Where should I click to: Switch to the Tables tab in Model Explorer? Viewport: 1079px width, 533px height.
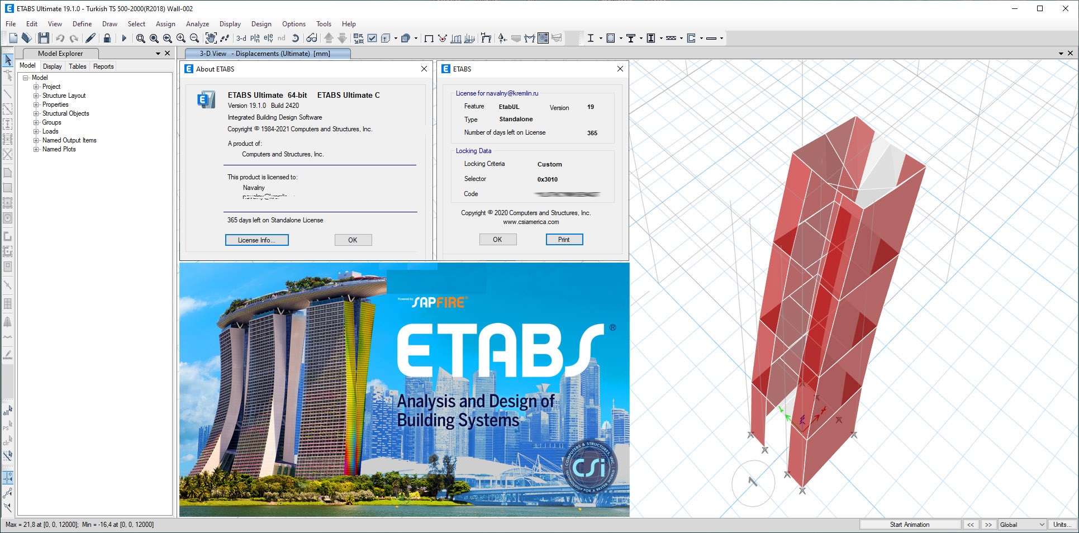coord(77,66)
